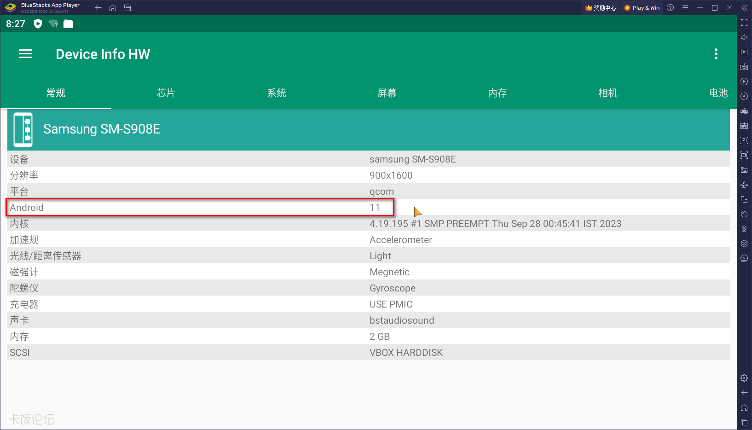Click the 设备 row label

click(19, 159)
